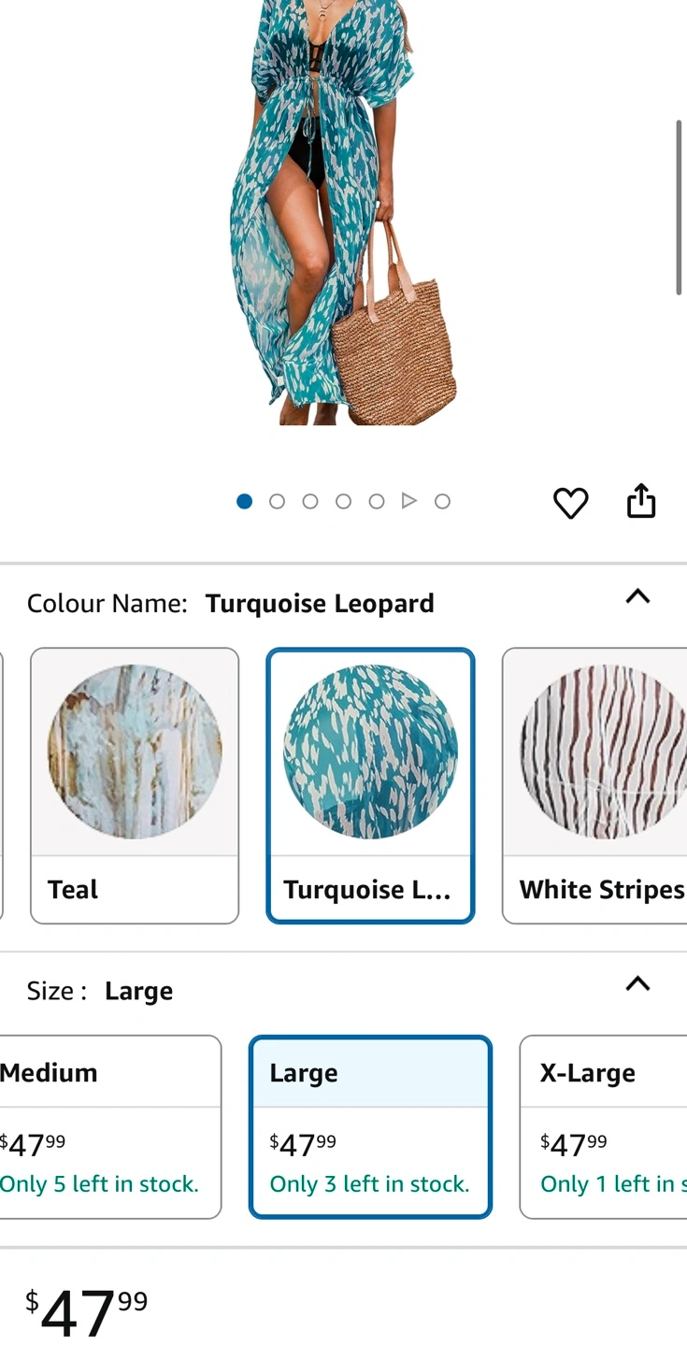687x1346 pixels.
Task: Open the share icon
Action: pyautogui.click(x=641, y=501)
